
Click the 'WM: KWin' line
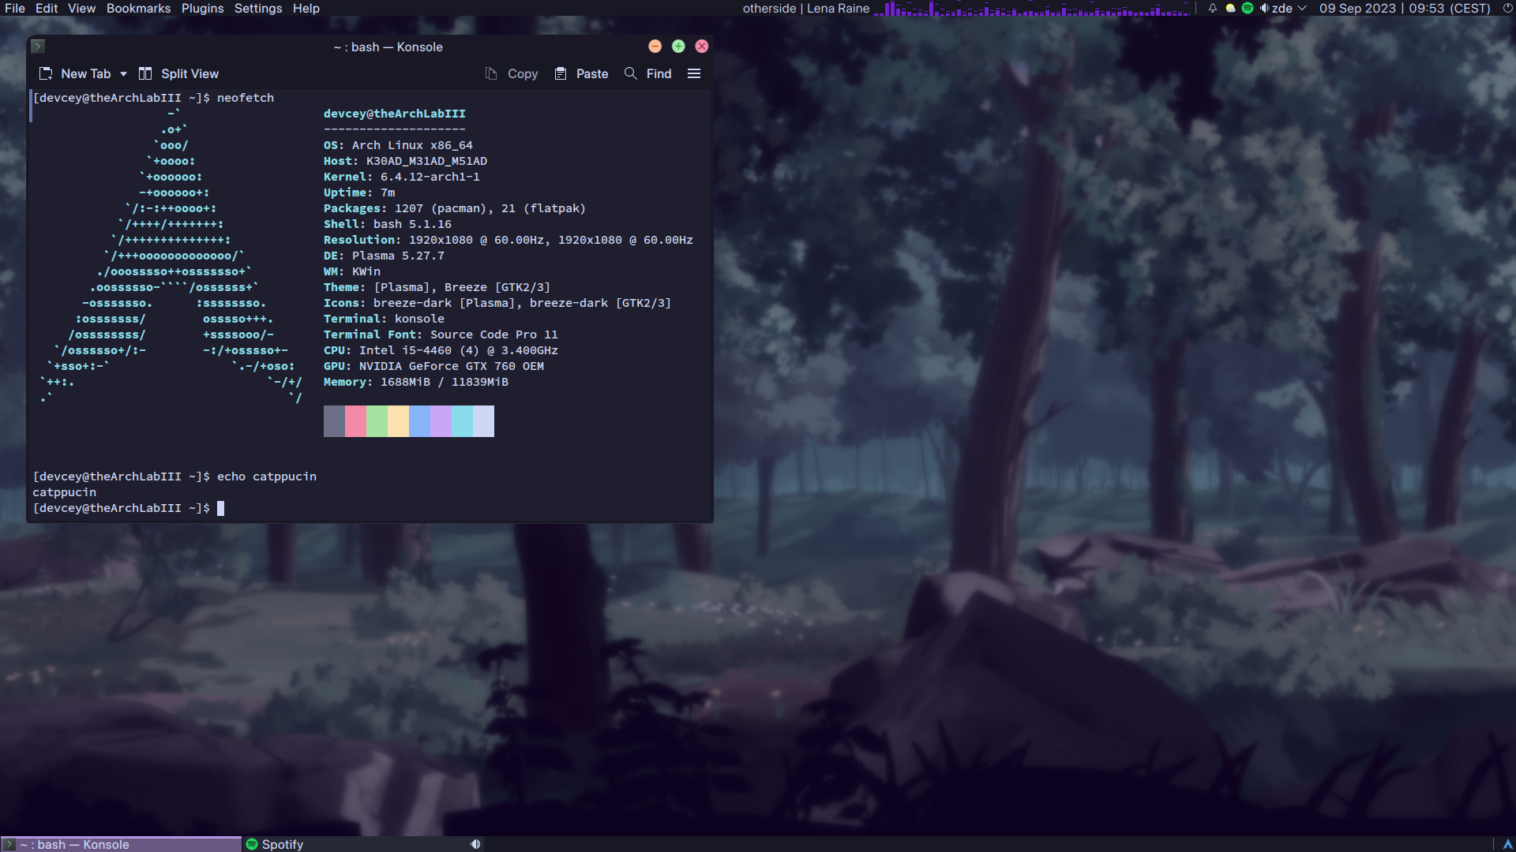click(x=351, y=271)
